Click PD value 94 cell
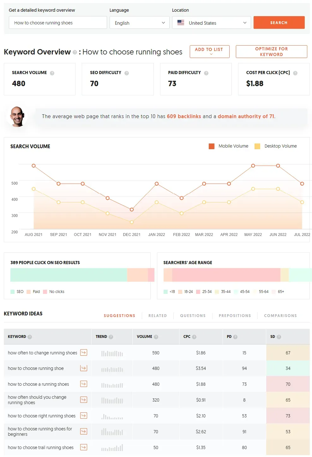This screenshot has width=312, height=457. [x=244, y=368]
